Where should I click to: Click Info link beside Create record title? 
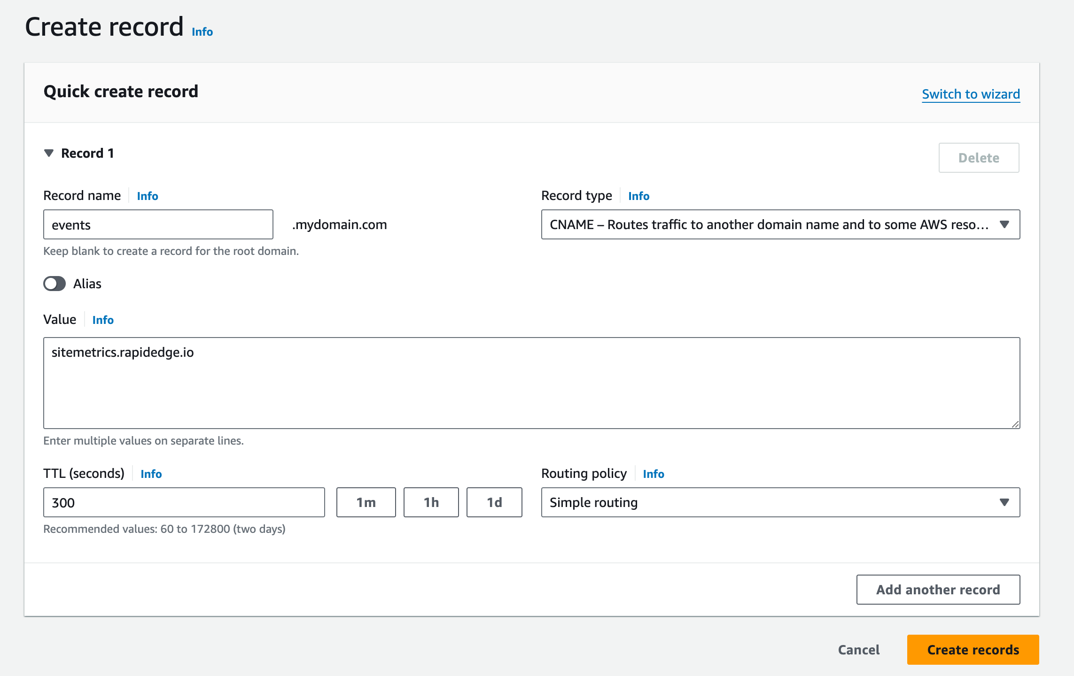(x=202, y=32)
